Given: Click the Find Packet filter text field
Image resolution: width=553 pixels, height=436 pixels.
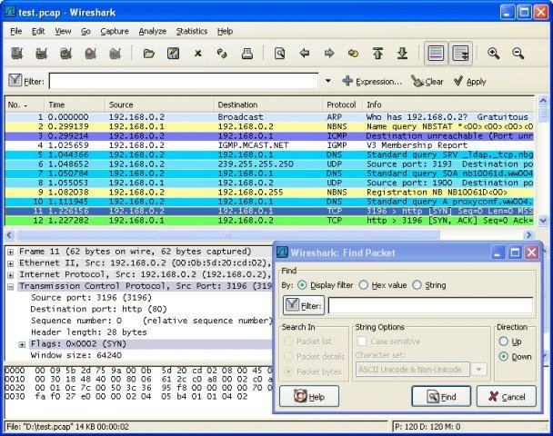Looking at the screenshot, I should pyautogui.click(x=430, y=306).
